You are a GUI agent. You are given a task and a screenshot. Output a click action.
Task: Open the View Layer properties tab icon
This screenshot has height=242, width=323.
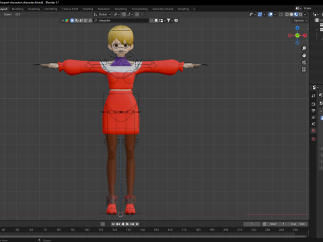pyautogui.click(x=314, y=117)
